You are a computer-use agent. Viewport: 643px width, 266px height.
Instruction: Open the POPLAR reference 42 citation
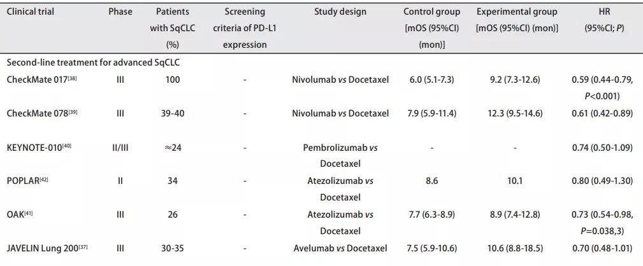pos(43,179)
